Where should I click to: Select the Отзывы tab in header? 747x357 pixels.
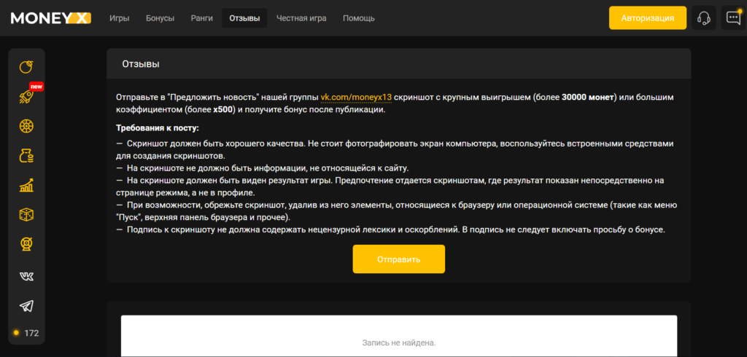tap(244, 18)
